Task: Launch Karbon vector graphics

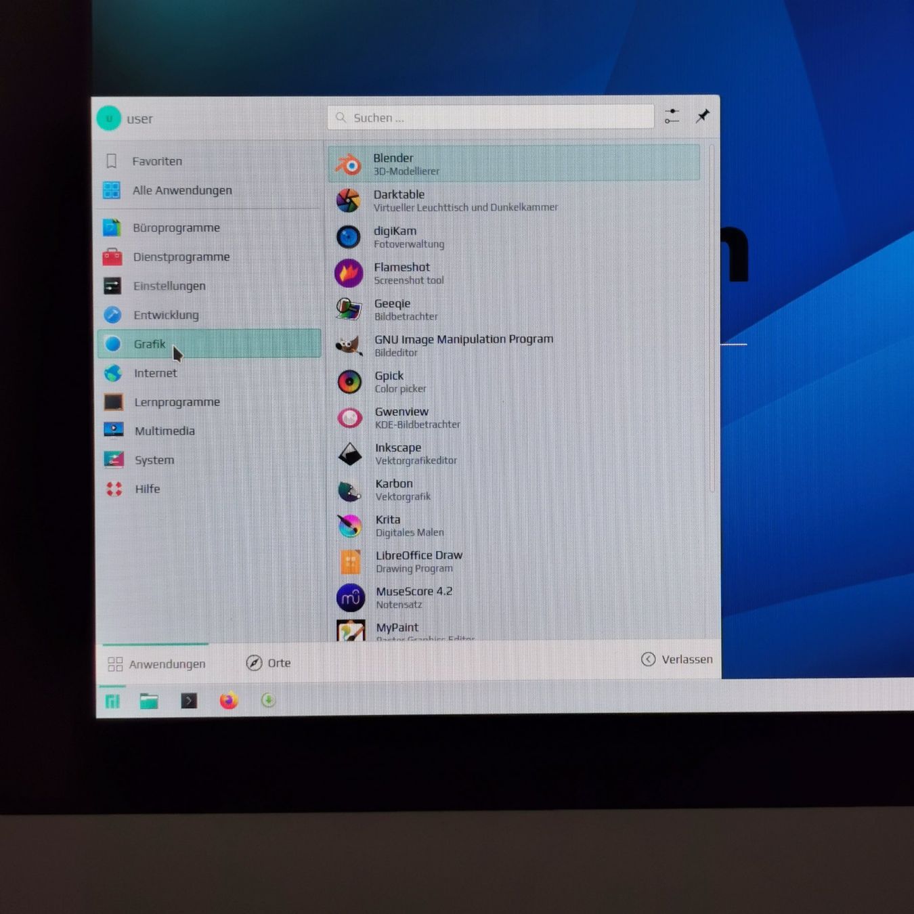Action: click(514, 489)
